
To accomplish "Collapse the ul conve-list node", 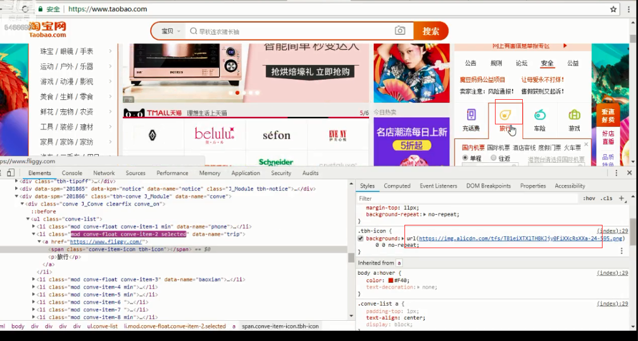I will (28, 218).
